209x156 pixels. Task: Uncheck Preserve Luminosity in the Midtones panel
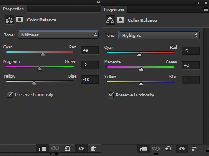10,95
